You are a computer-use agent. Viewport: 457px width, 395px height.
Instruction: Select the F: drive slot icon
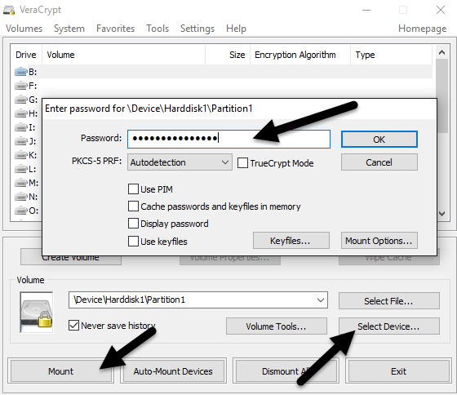[x=20, y=86]
